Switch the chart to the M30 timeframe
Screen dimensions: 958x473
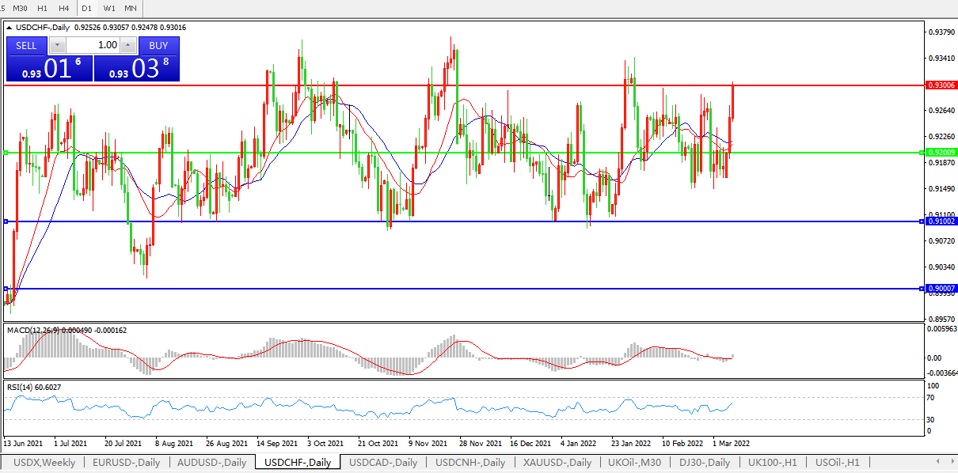pyautogui.click(x=20, y=8)
